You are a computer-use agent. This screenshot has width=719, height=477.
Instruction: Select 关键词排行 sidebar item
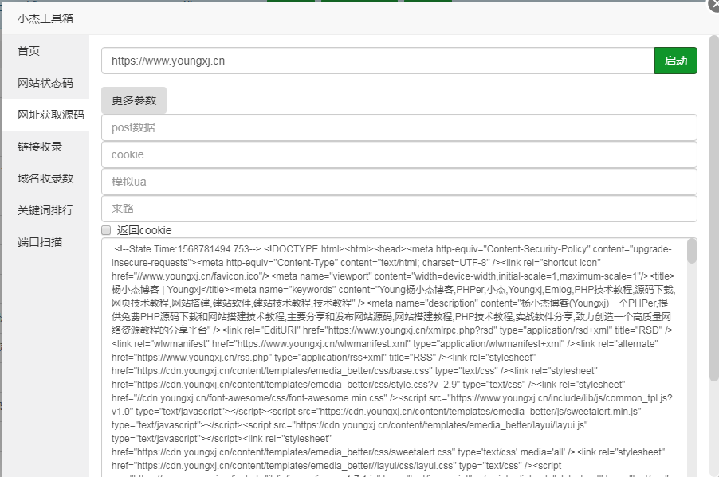coord(45,210)
